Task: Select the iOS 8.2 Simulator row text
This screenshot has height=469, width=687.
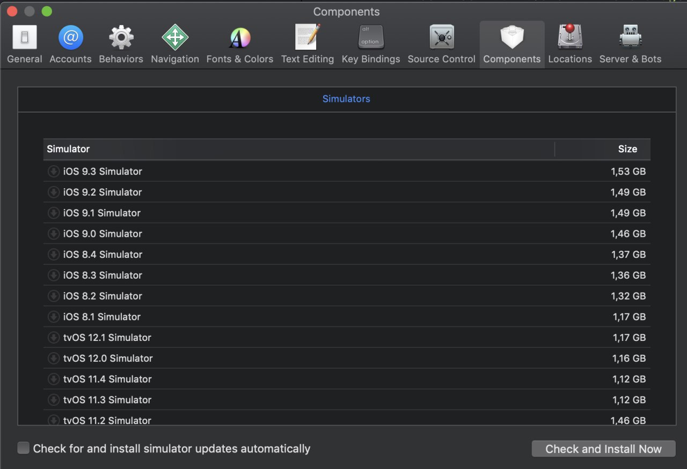Action: pyautogui.click(x=103, y=296)
